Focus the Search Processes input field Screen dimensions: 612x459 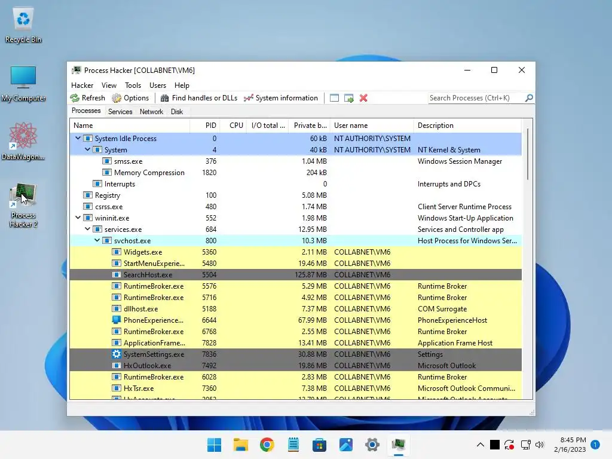(x=476, y=98)
